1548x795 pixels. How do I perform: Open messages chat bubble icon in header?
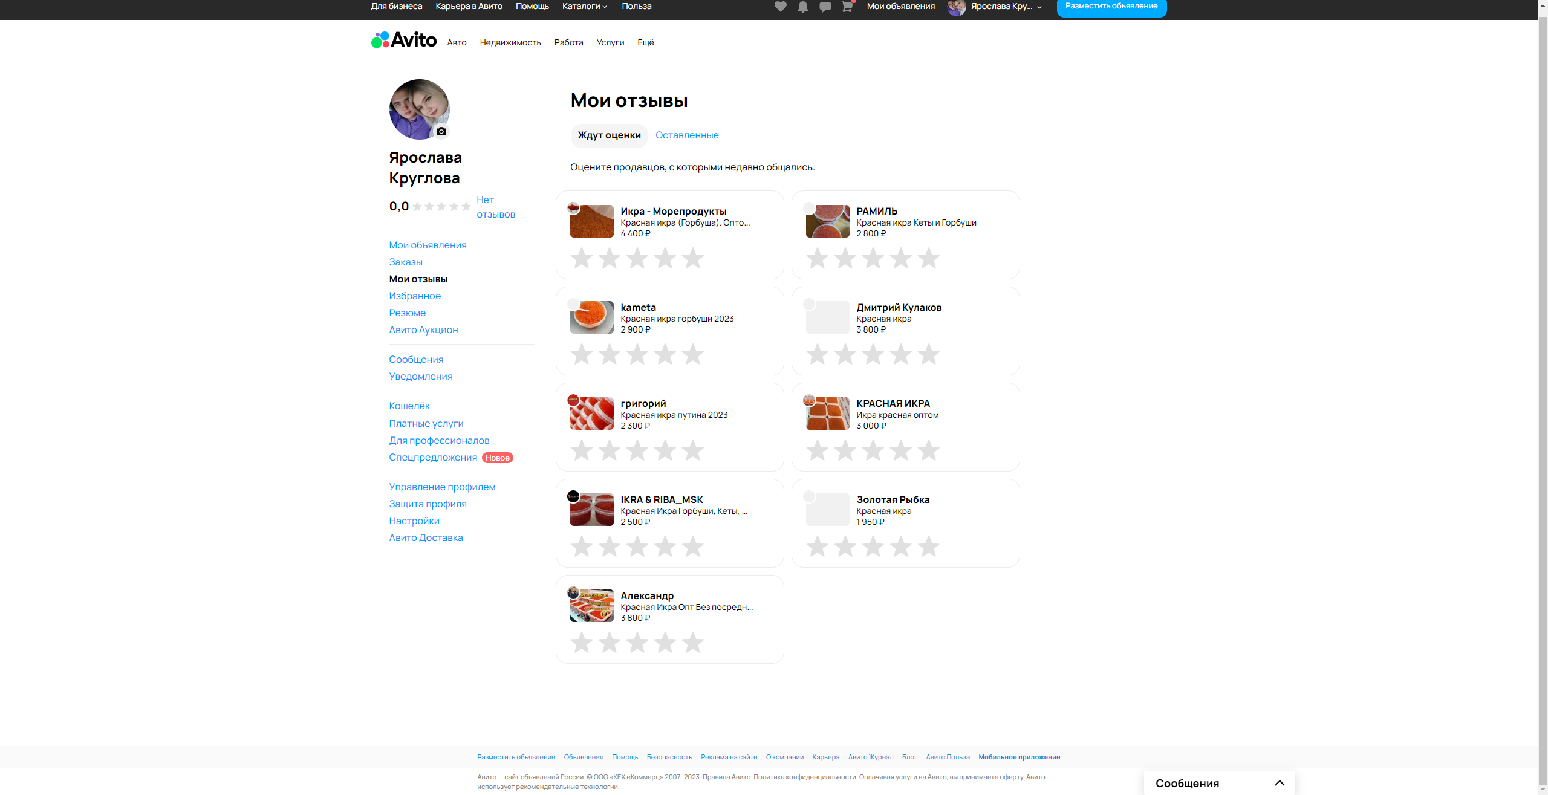click(x=825, y=7)
